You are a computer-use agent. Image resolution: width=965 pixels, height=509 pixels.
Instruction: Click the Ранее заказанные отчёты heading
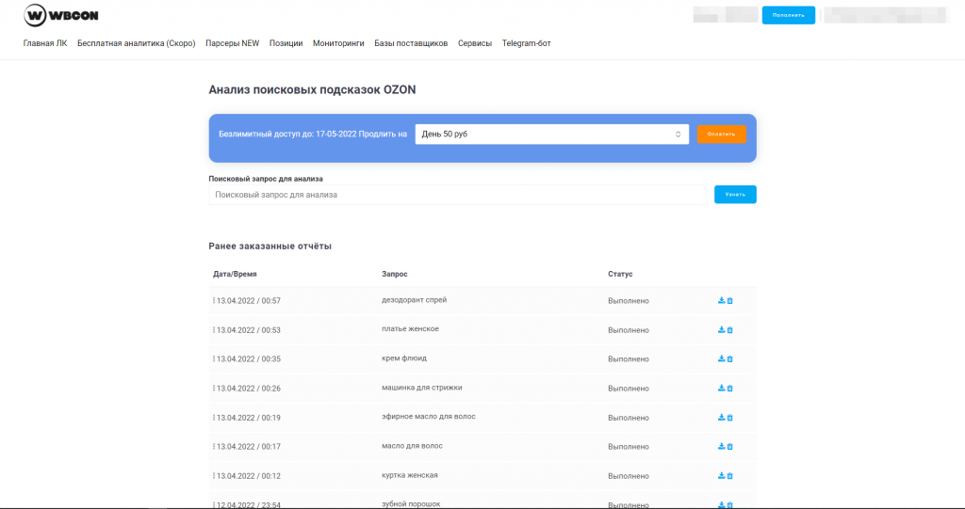click(x=270, y=246)
